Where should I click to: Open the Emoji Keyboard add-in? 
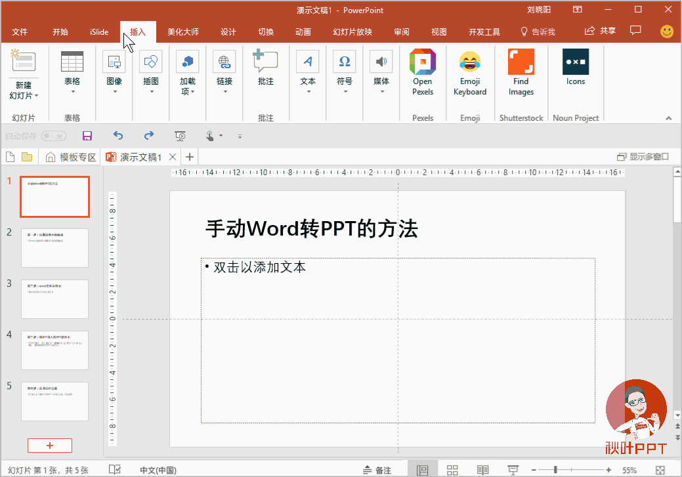coord(470,72)
